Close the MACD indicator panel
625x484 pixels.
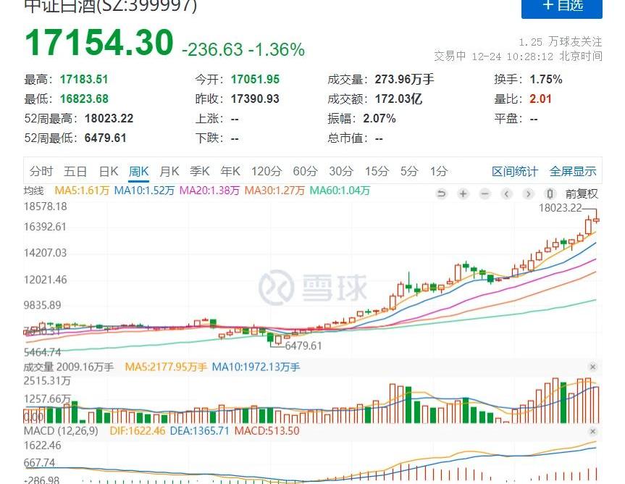(x=592, y=431)
